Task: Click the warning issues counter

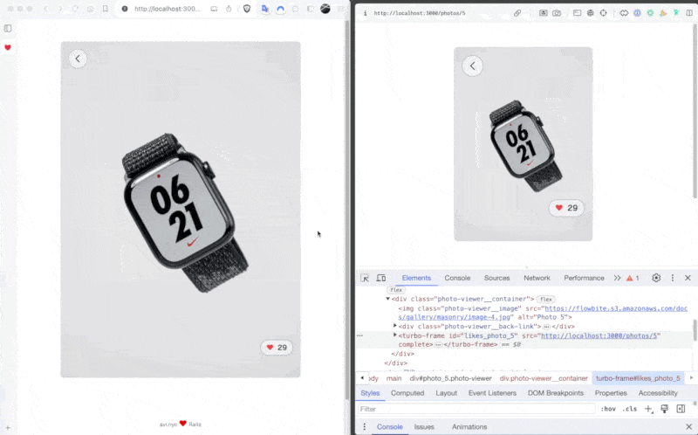Action: tap(633, 278)
